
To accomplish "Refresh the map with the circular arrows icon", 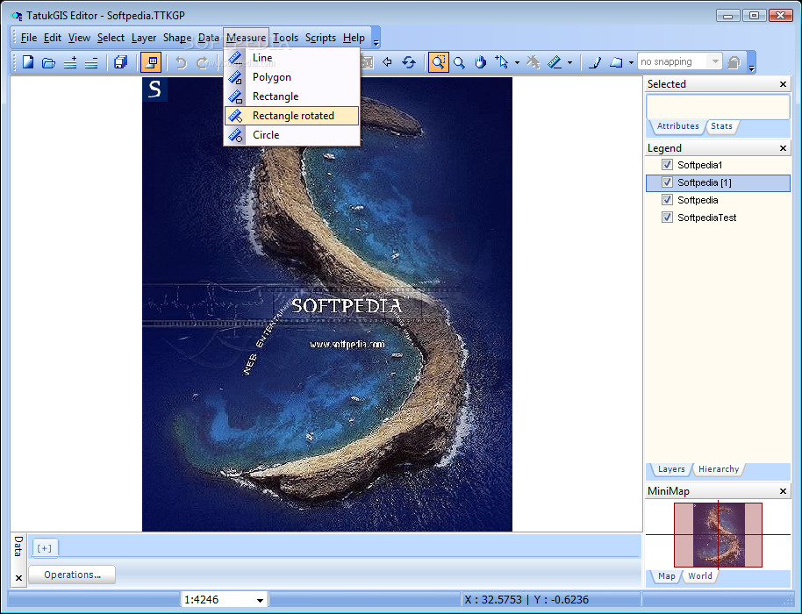I will 409,62.
